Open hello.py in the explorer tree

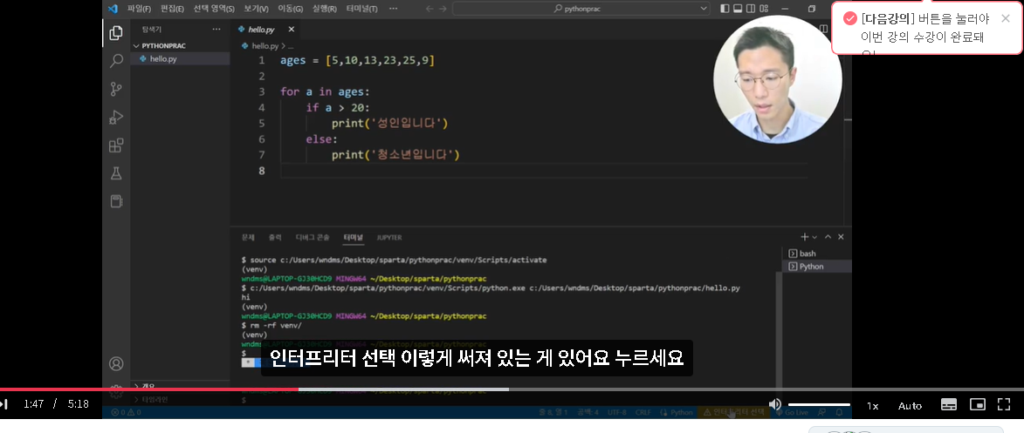pos(163,58)
